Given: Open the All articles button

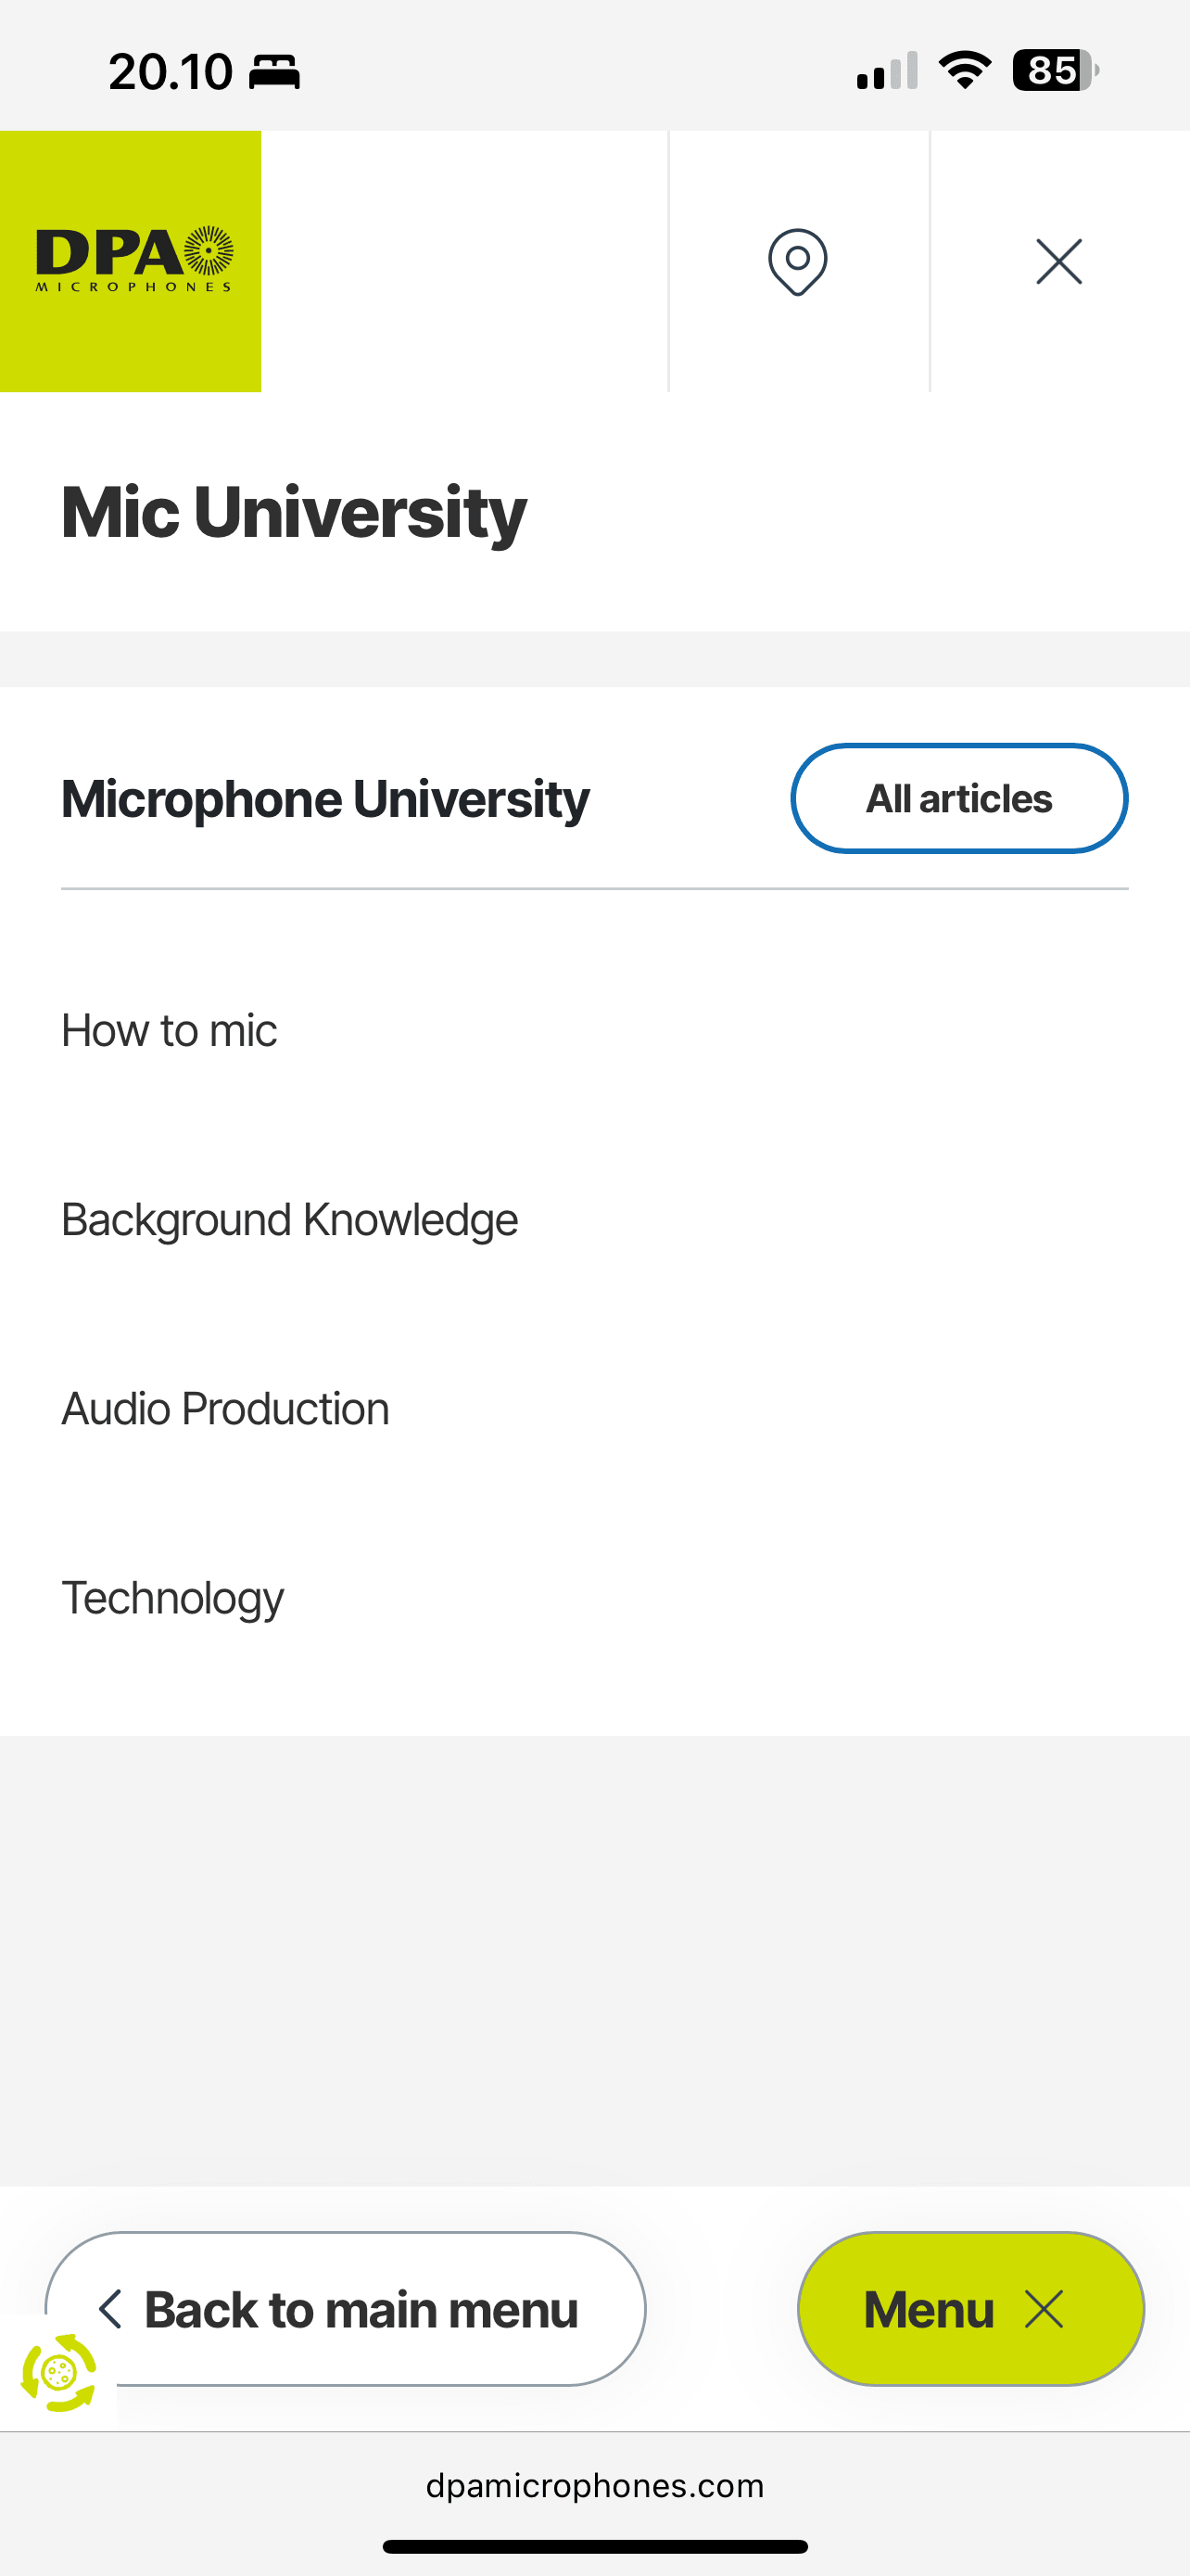Looking at the screenshot, I should [x=959, y=798].
